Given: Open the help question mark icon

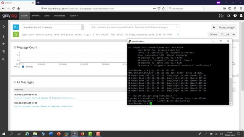Looking at the screenshot, I should [x=235, y=16].
